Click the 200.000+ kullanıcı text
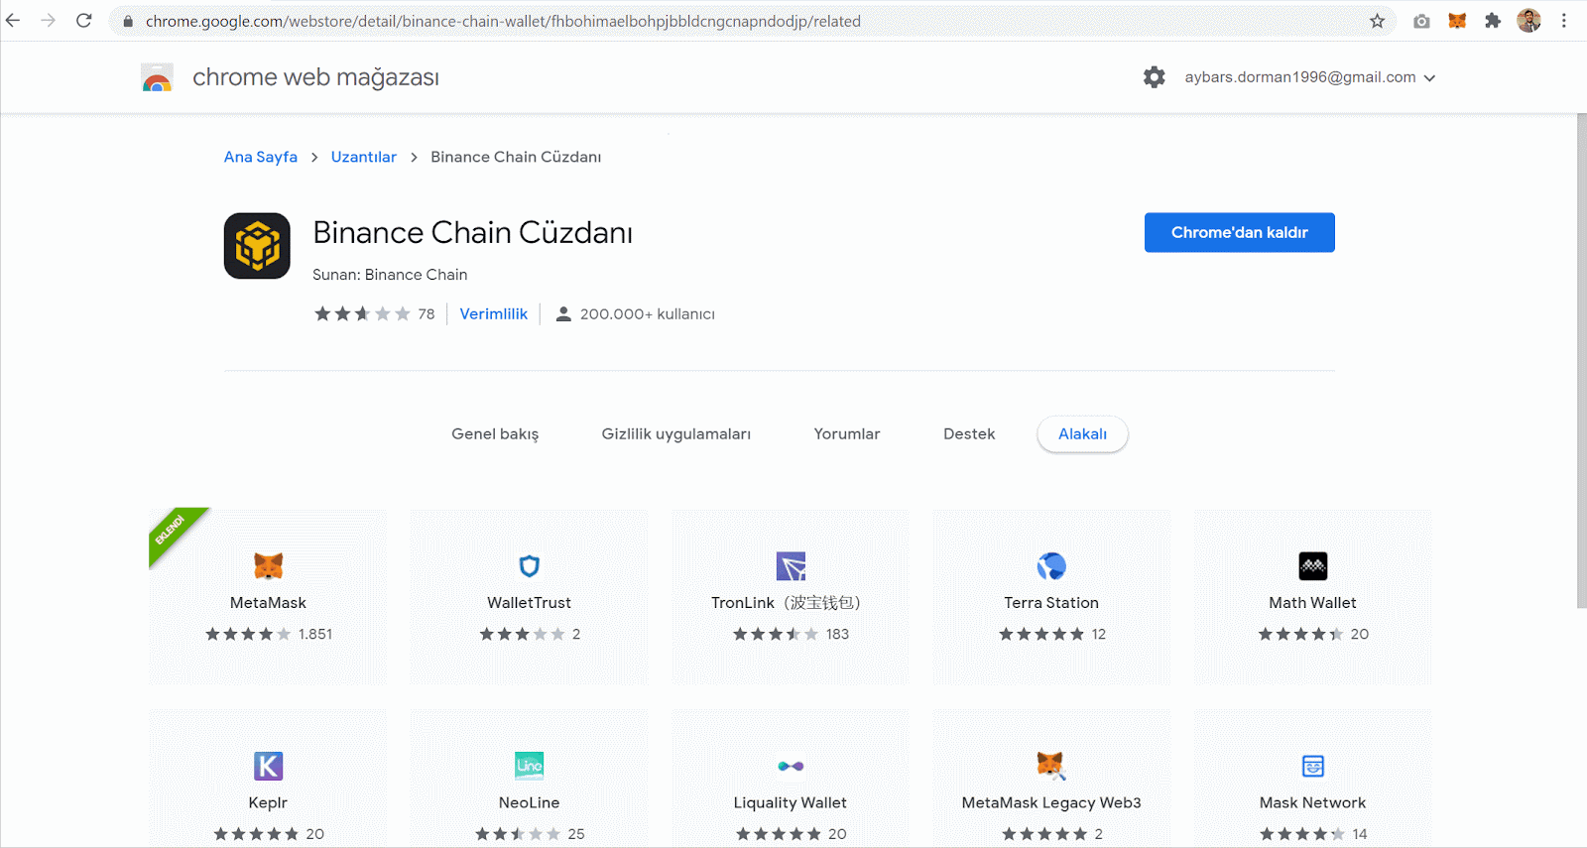The height and width of the screenshot is (848, 1587). pos(647,314)
